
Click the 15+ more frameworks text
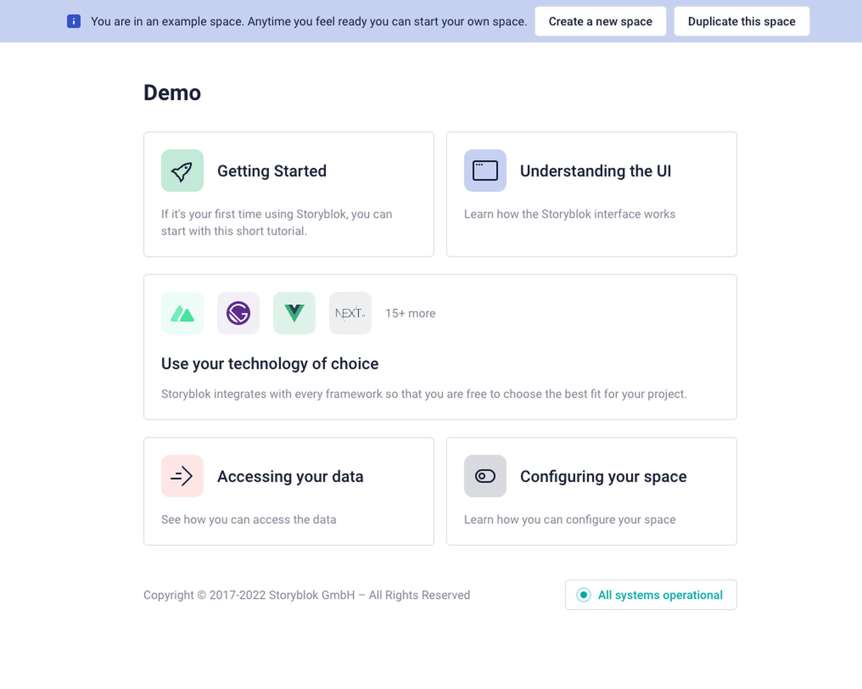coord(410,313)
